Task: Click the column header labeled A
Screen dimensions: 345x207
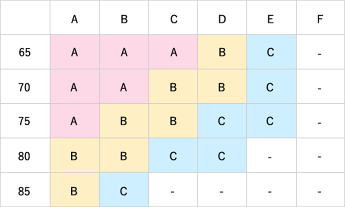Action: click(x=75, y=19)
